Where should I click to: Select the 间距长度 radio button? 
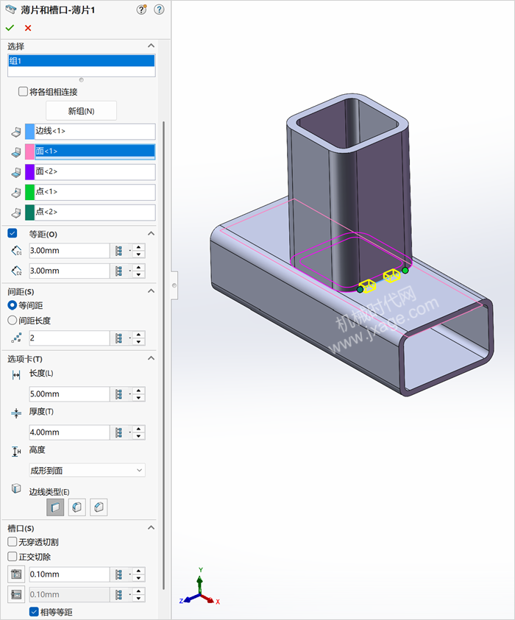(13, 320)
